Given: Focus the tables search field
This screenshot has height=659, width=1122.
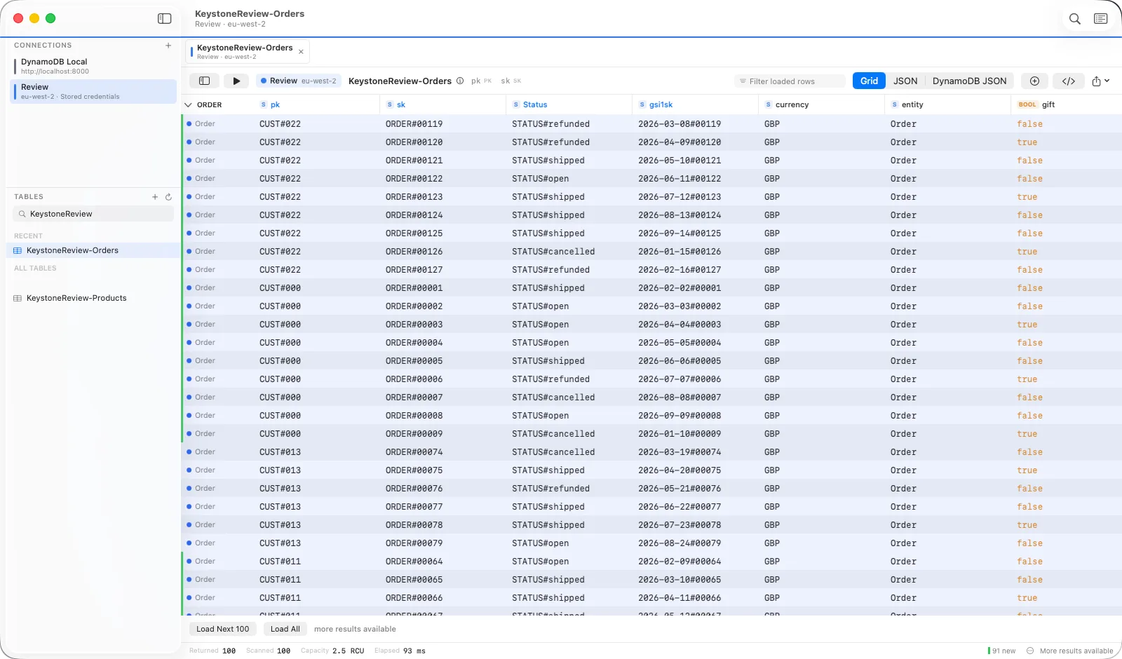Looking at the screenshot, I should coord(93,215).
